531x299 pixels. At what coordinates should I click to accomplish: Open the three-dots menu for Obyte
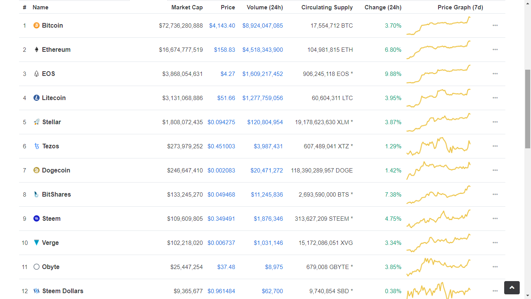click(495, 267)
